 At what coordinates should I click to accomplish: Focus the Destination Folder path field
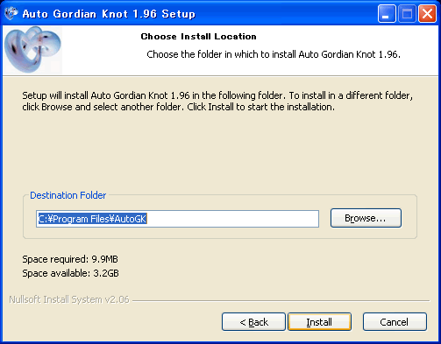pyautogui.click(x=177, y=219)
